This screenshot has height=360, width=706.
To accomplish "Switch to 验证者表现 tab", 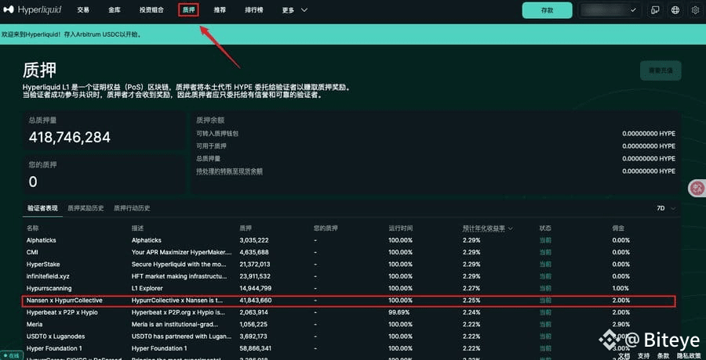I will point(42,208).
